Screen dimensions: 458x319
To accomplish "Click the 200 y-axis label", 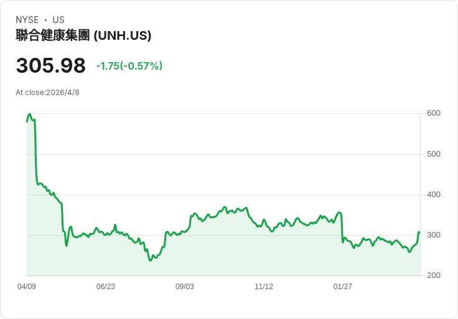I will point(434,275).
